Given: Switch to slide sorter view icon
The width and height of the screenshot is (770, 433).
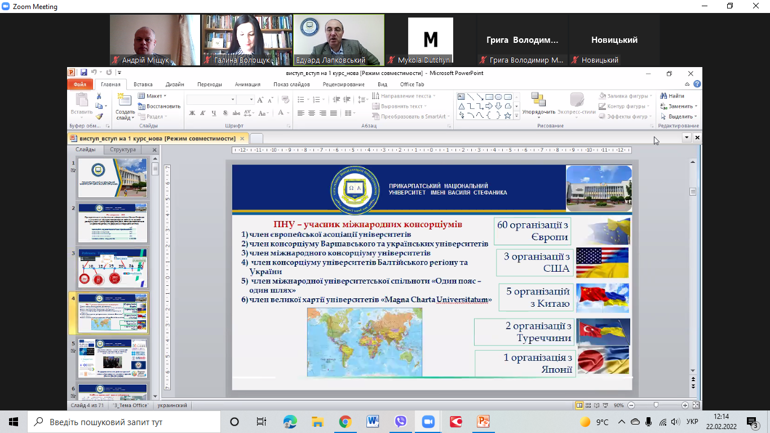Looking at the screenshot, I should pyautogui.click(x=588, y=405).
